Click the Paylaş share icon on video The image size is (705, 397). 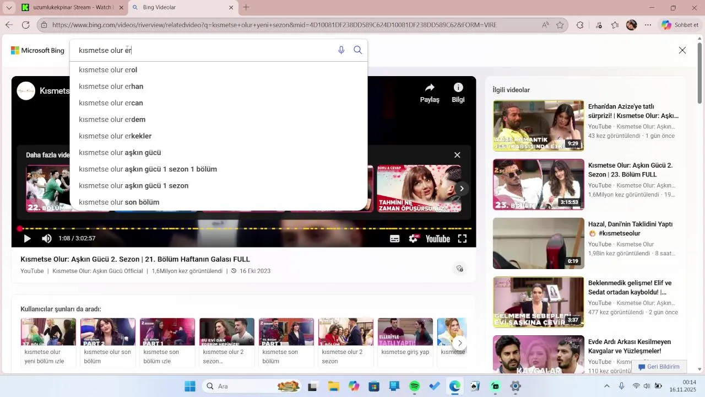click(x=430, y=93)
